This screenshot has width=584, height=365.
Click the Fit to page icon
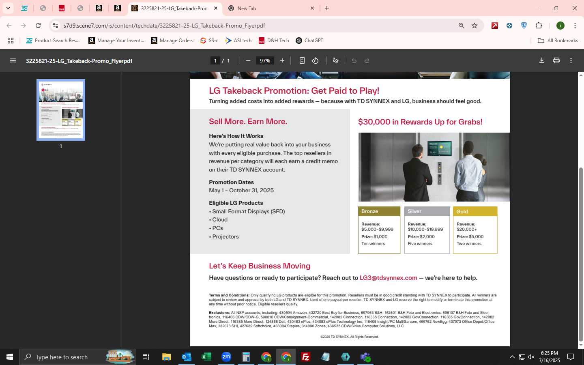coord(302,60)
